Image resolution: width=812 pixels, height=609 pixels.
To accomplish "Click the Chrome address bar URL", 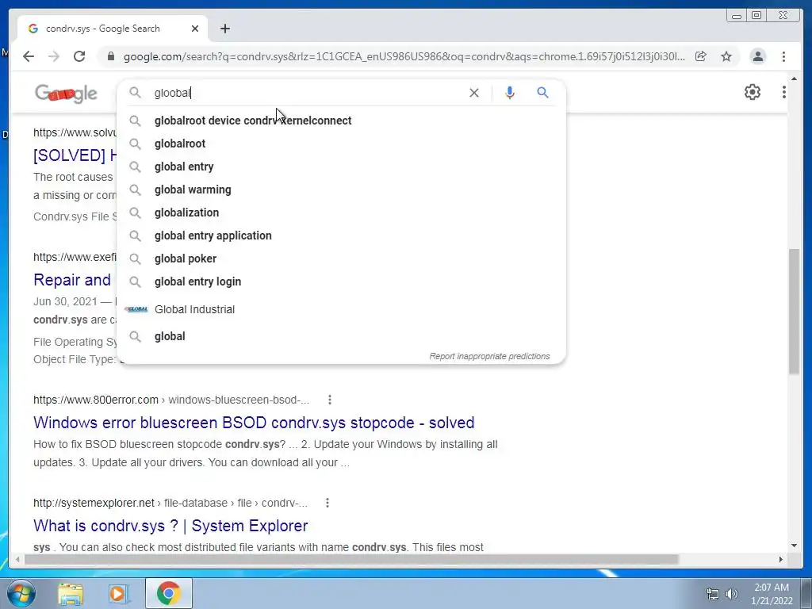I will pos(404,56).
